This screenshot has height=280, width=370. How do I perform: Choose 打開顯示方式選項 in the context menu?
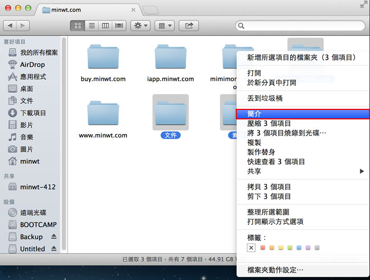(x=303, y=222)
